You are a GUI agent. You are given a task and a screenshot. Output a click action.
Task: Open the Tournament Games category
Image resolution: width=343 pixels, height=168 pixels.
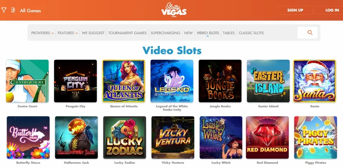(x=127, y=33)
